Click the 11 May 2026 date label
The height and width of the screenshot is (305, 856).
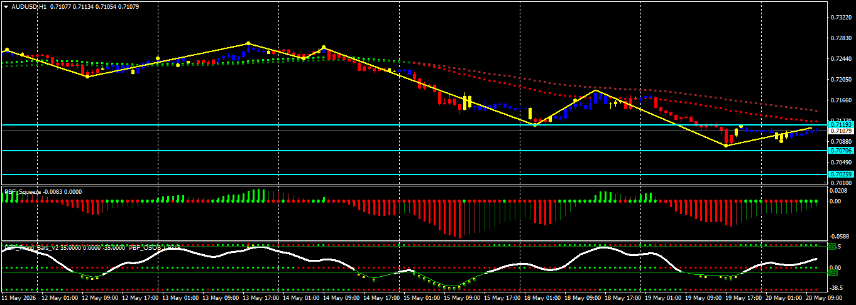pos(19,297)
